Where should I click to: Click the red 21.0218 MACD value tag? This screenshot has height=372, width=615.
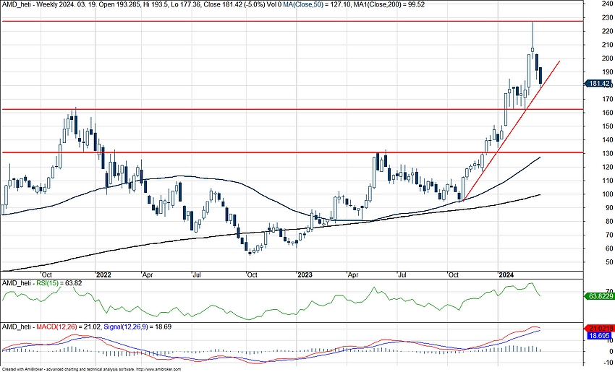(x=599, y=329)
